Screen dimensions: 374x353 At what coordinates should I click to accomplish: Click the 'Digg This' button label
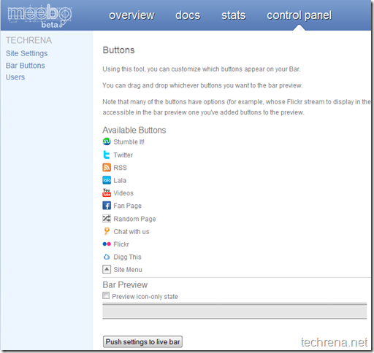[127, 257]
